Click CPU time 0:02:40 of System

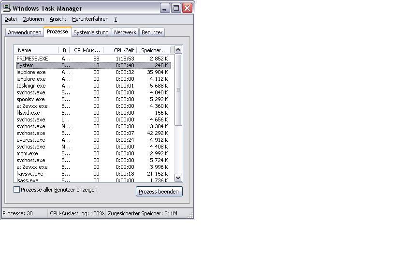click(x=125, y=65)
